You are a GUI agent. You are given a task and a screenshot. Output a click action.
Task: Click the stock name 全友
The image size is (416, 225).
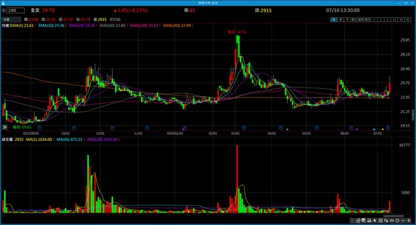pyautogui.click(x=35, y=10)
